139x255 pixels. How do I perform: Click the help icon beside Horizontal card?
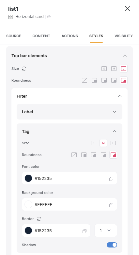49,17
